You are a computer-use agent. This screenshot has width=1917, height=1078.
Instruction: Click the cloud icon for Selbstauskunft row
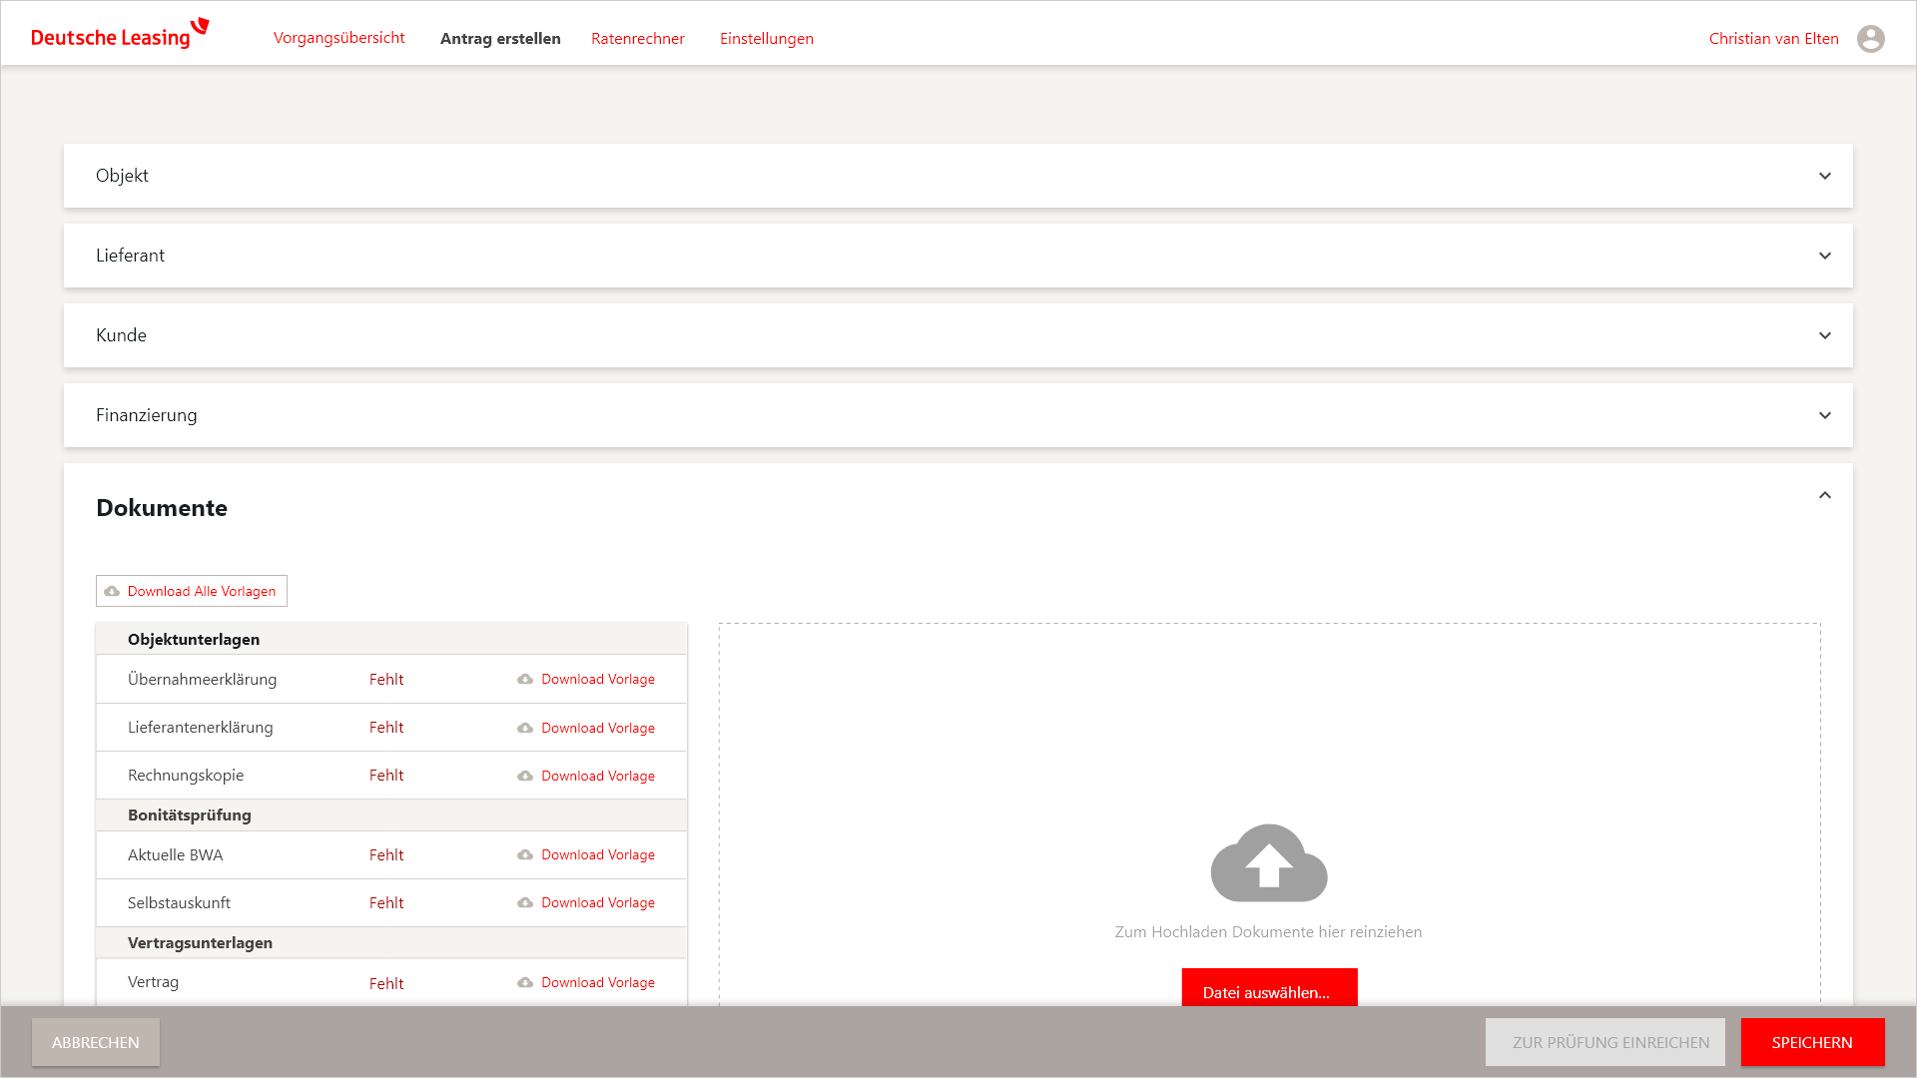point(525,903)
